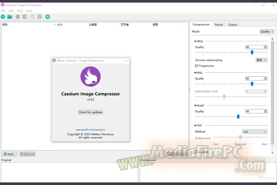The image size is (277, 185).
Task: Click the JPEG Quality value field
Action: tap(254, 47)
